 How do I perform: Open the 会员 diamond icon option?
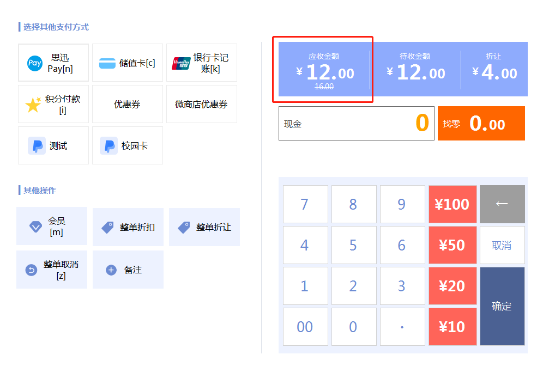click(35, 227)
